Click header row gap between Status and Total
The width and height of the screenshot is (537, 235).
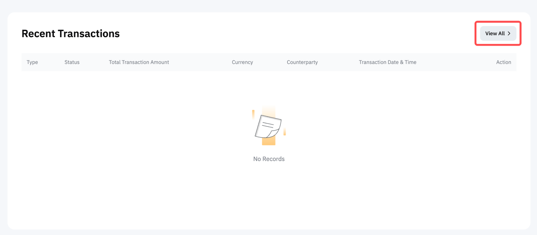tap(94, 62)
